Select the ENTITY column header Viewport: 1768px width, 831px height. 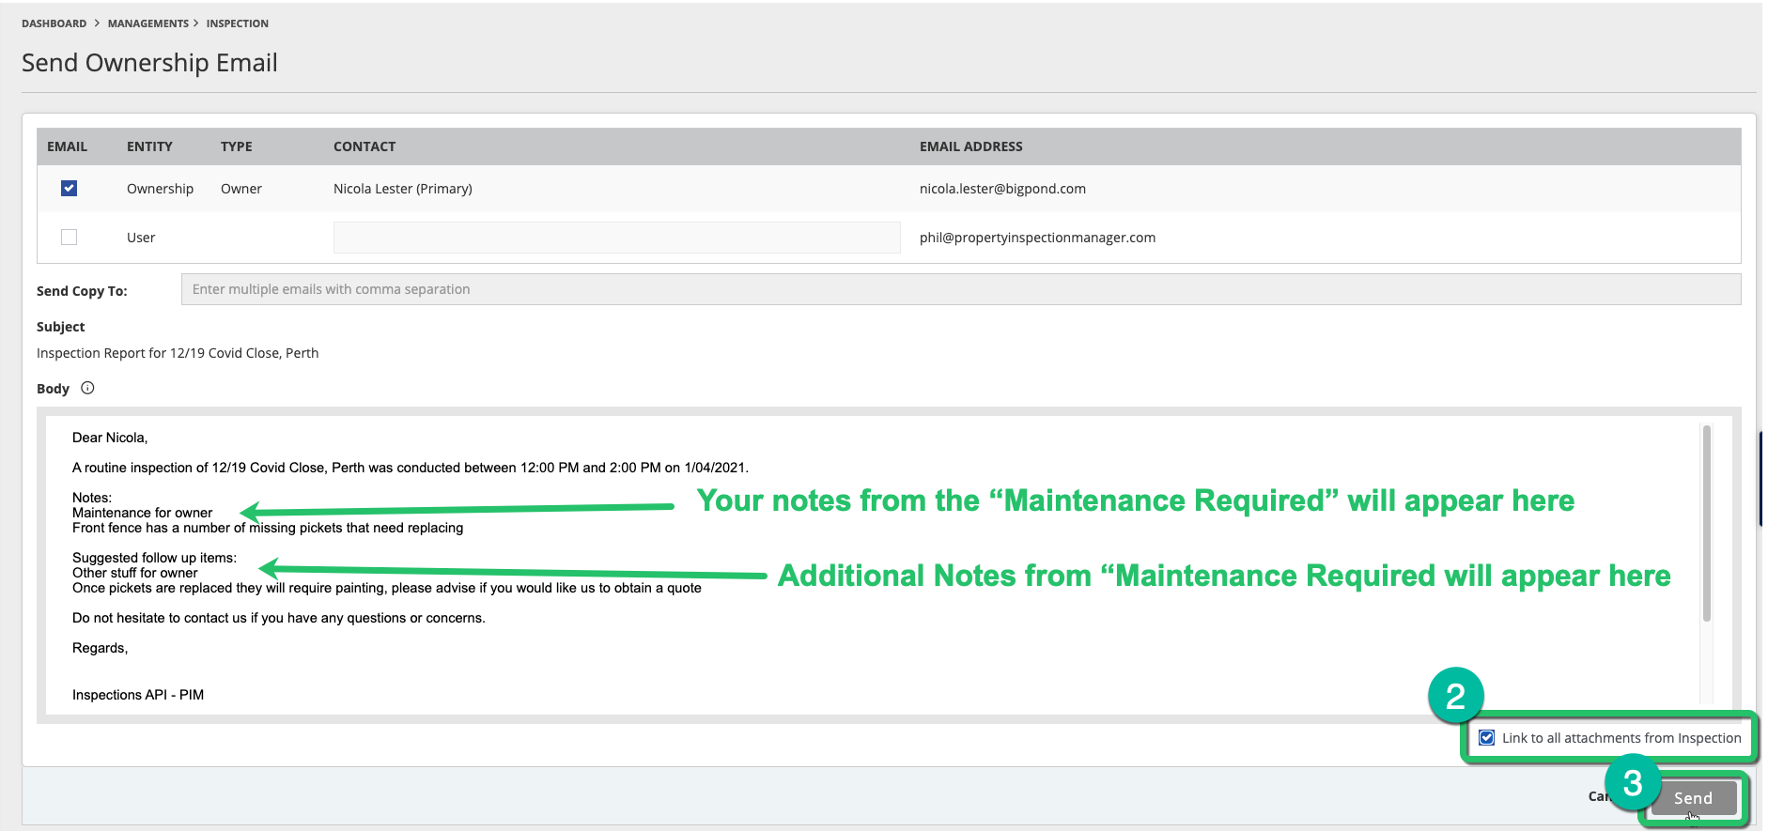coord(149,146)
